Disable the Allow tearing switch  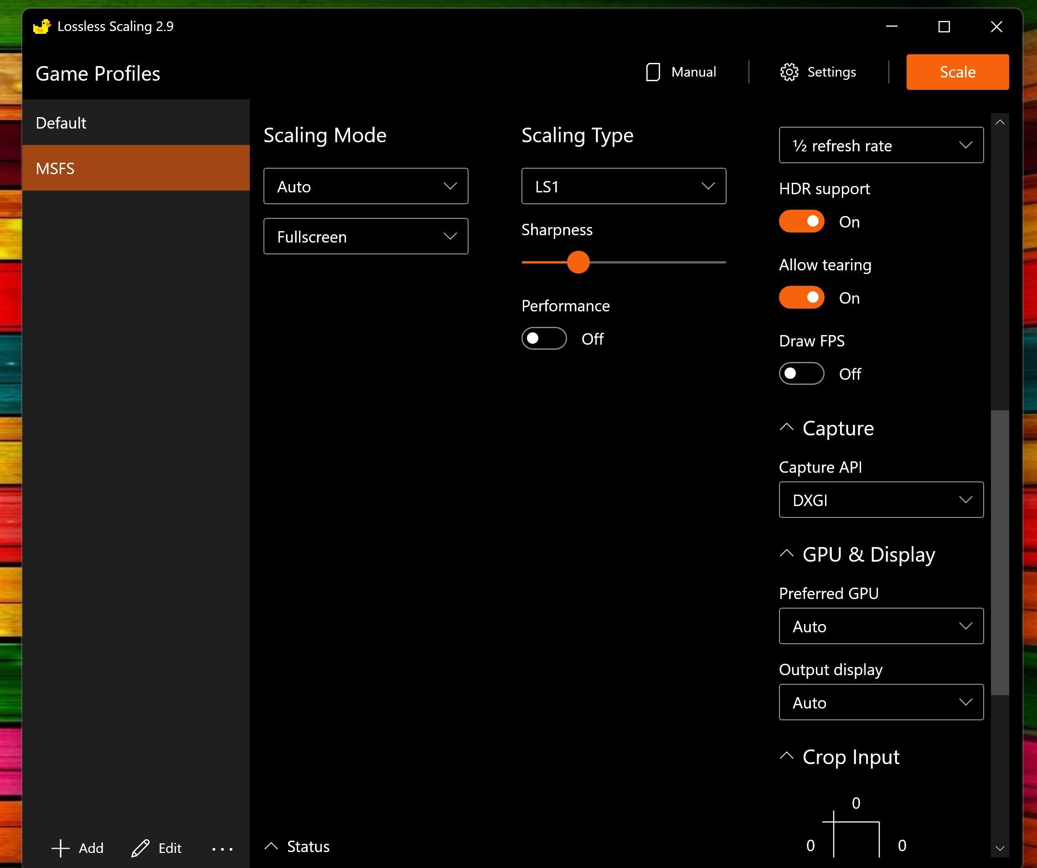point(802,297)
